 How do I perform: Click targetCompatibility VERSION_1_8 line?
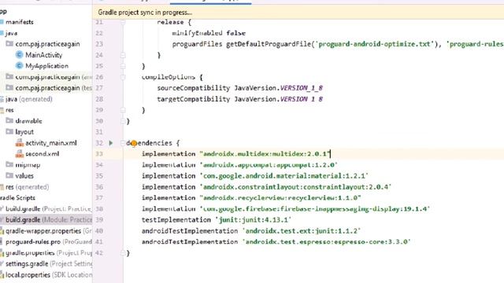(239, 99)
